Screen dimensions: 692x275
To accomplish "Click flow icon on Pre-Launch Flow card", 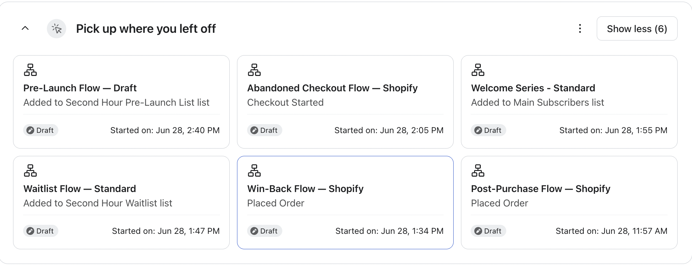I will pyautogui.click(x=30, y=70).
